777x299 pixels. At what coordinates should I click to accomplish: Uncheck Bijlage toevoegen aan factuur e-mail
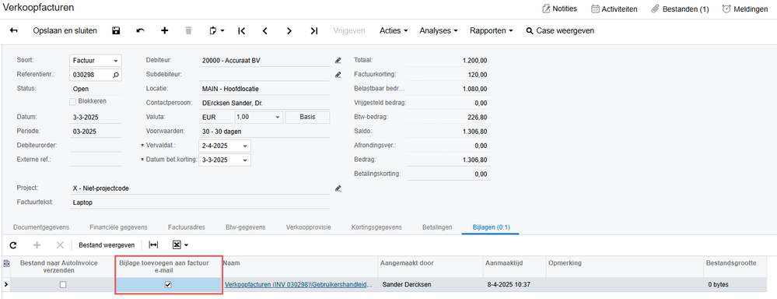pos(168,285)
